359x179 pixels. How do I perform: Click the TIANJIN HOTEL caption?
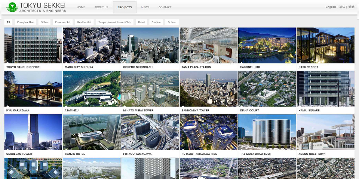tap(75, 154)
